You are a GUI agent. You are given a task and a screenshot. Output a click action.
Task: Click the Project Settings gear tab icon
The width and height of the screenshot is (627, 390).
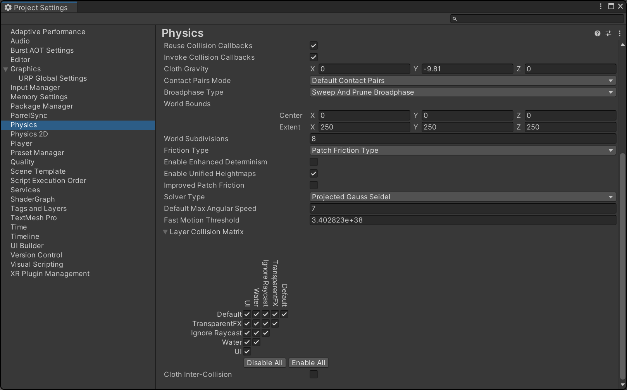click(8, 7)
